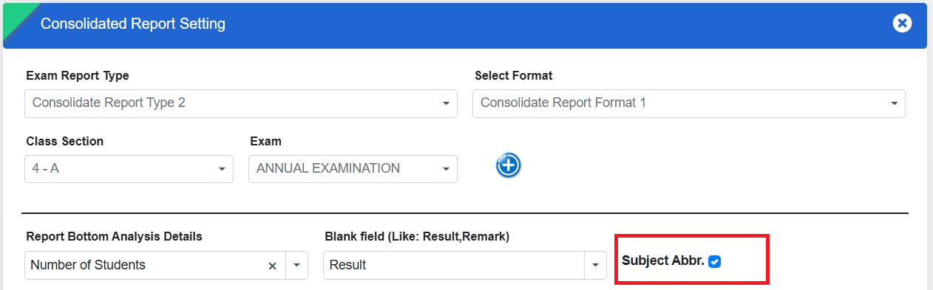The image size is (933, 290).
Task: Open the Class Section combo box
Action: [129, 169]
